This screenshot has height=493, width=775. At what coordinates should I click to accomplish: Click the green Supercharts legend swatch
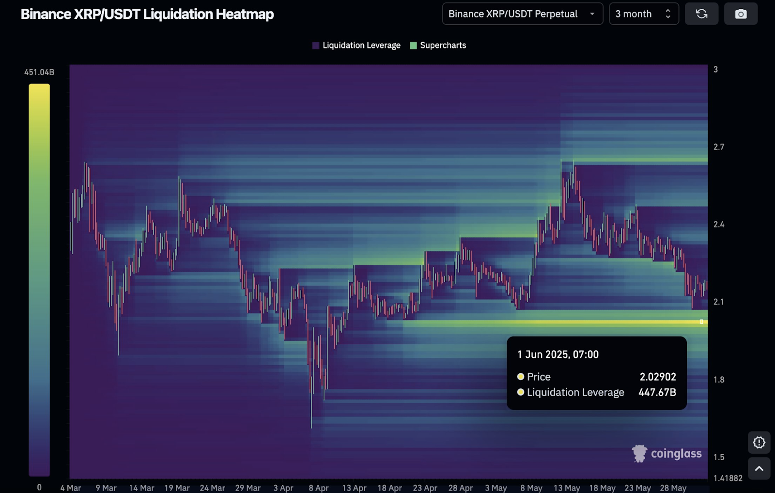point(413,46)
